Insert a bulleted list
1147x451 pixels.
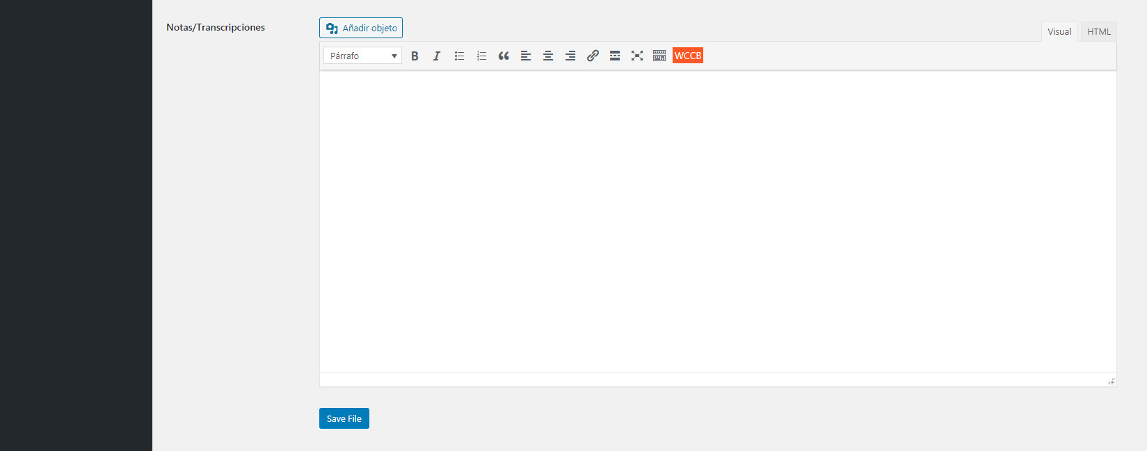pyautogui.click(x=459, y=56)
